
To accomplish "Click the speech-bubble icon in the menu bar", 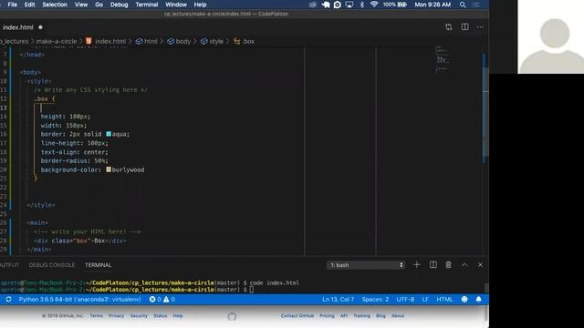I will (338, 5).
